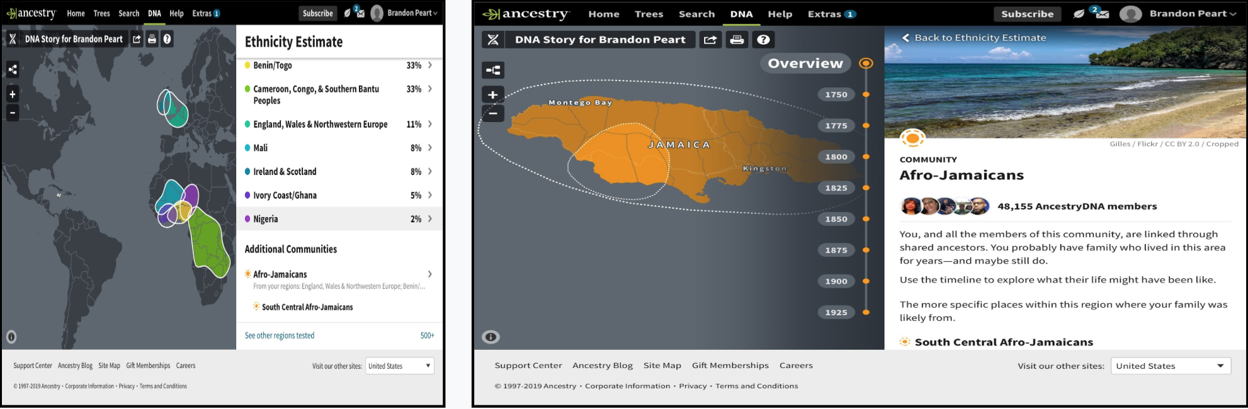The height and width of the screenshot is (409, 1248).
Task: Open the question mark help icon in right screenshot
Action: pos(763,40)
